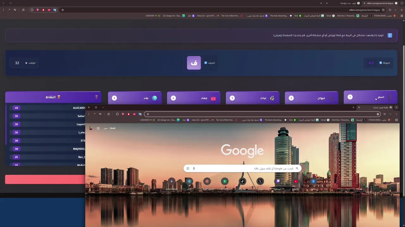Click the score 45 badge beside ALUCARDS
This screenshot has height=227, width=405.
coord(16,108)
